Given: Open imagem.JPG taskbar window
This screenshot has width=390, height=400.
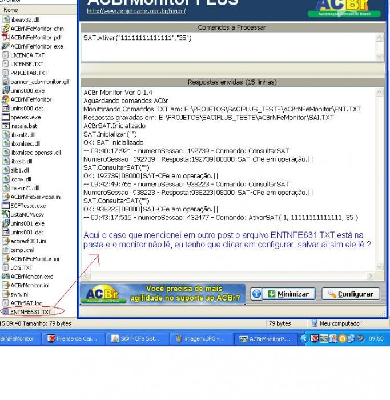Looking at the screenshot, I should coord(202,338).
